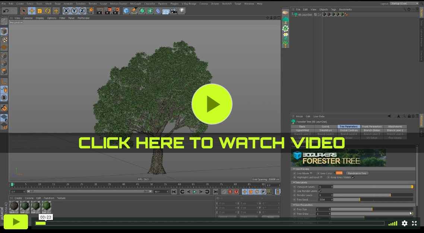Open the MoGraph menu

tap(136, 3)
